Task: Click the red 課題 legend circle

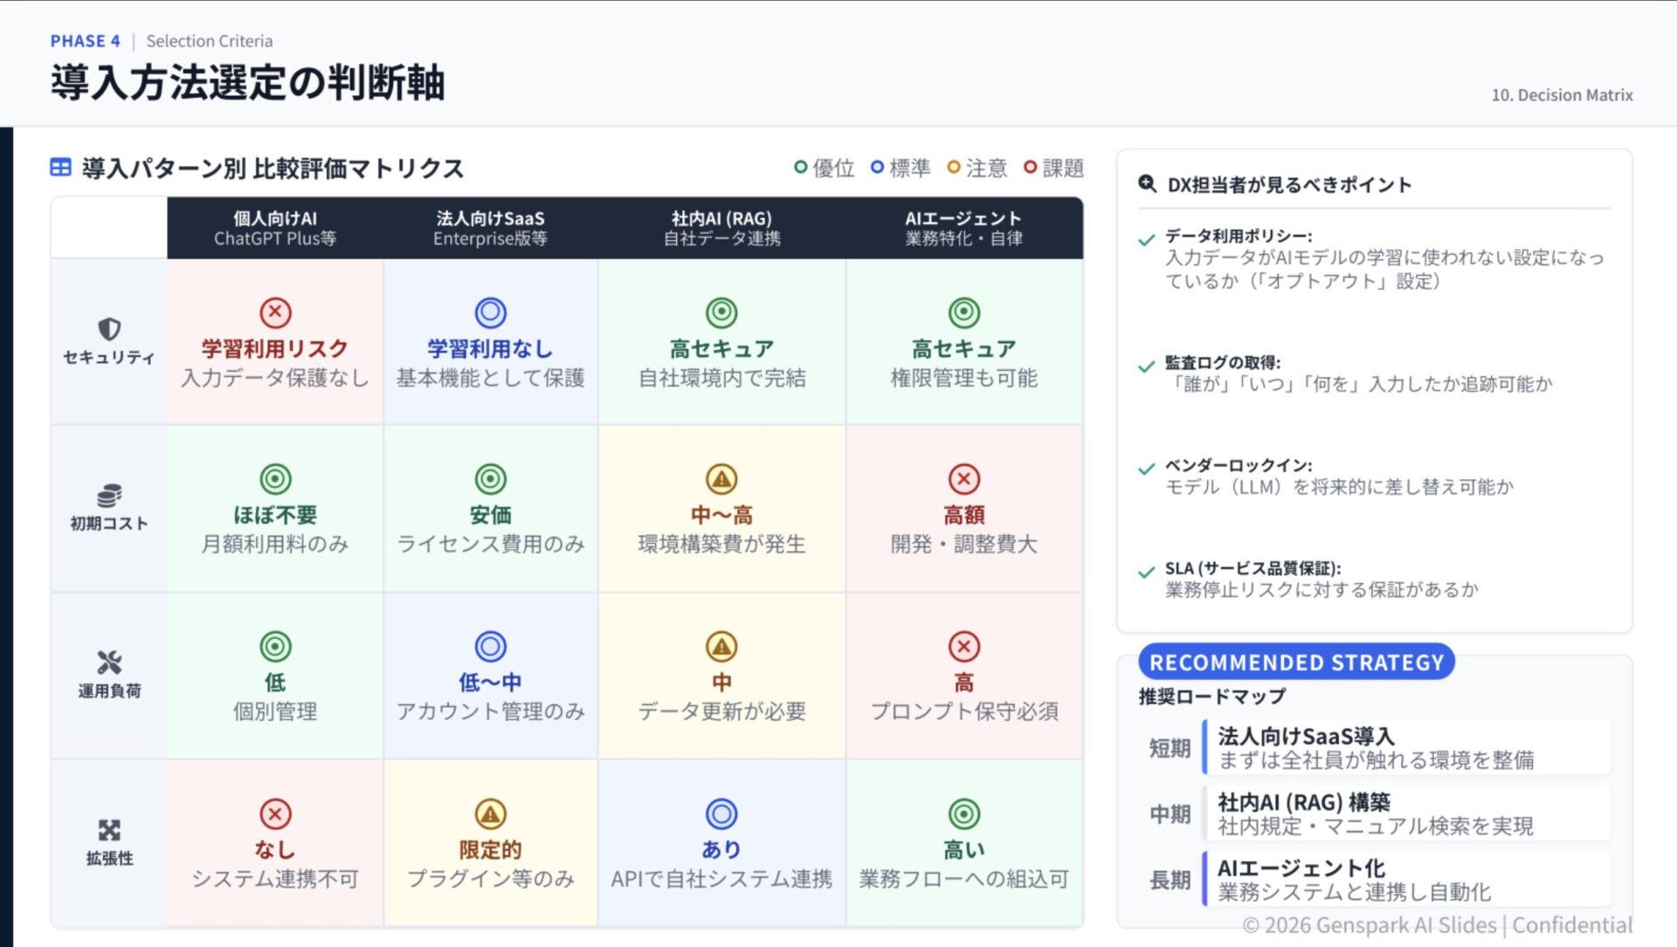Action: pyautogui.click(x=1031, y=167)
